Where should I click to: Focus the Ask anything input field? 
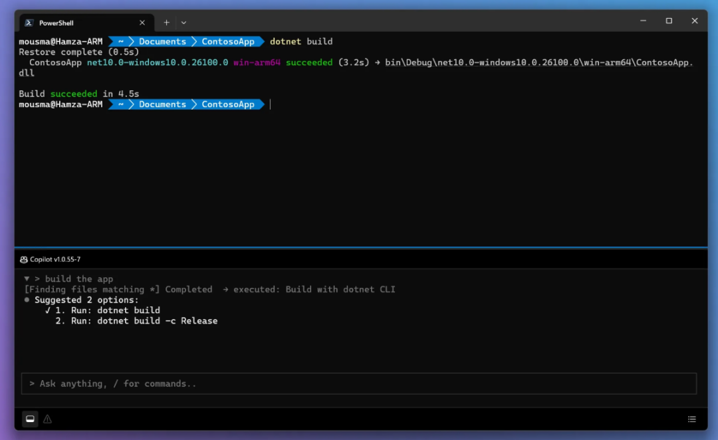point(358,384)
